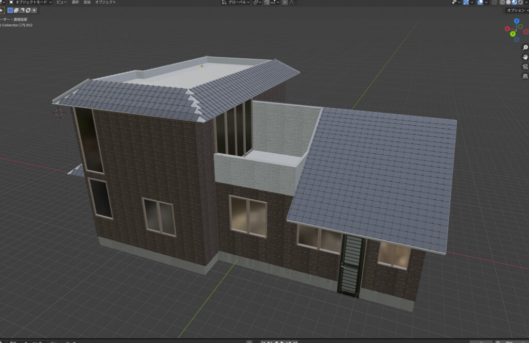Open the グローバル transform orientation dropdown

(236, 2)
